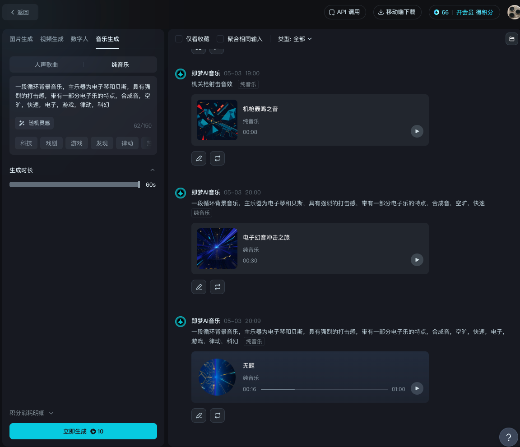Click regenerate icon under 无题 track
Image resolution: width=520 pixels, height=447 pixels.
click(217, 415)
